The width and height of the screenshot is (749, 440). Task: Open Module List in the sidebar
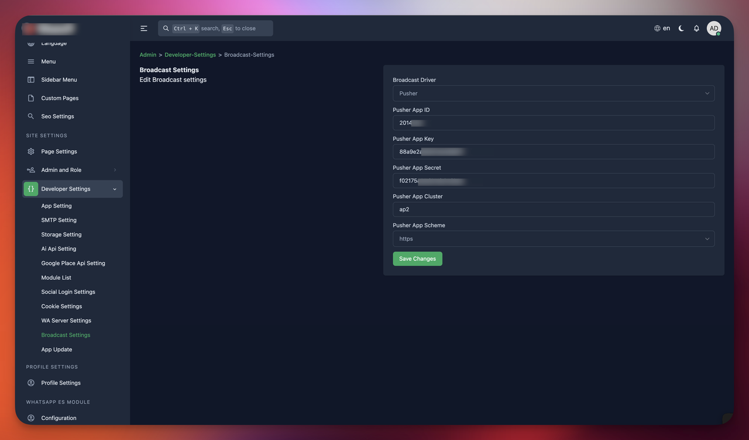click(56, 278)
